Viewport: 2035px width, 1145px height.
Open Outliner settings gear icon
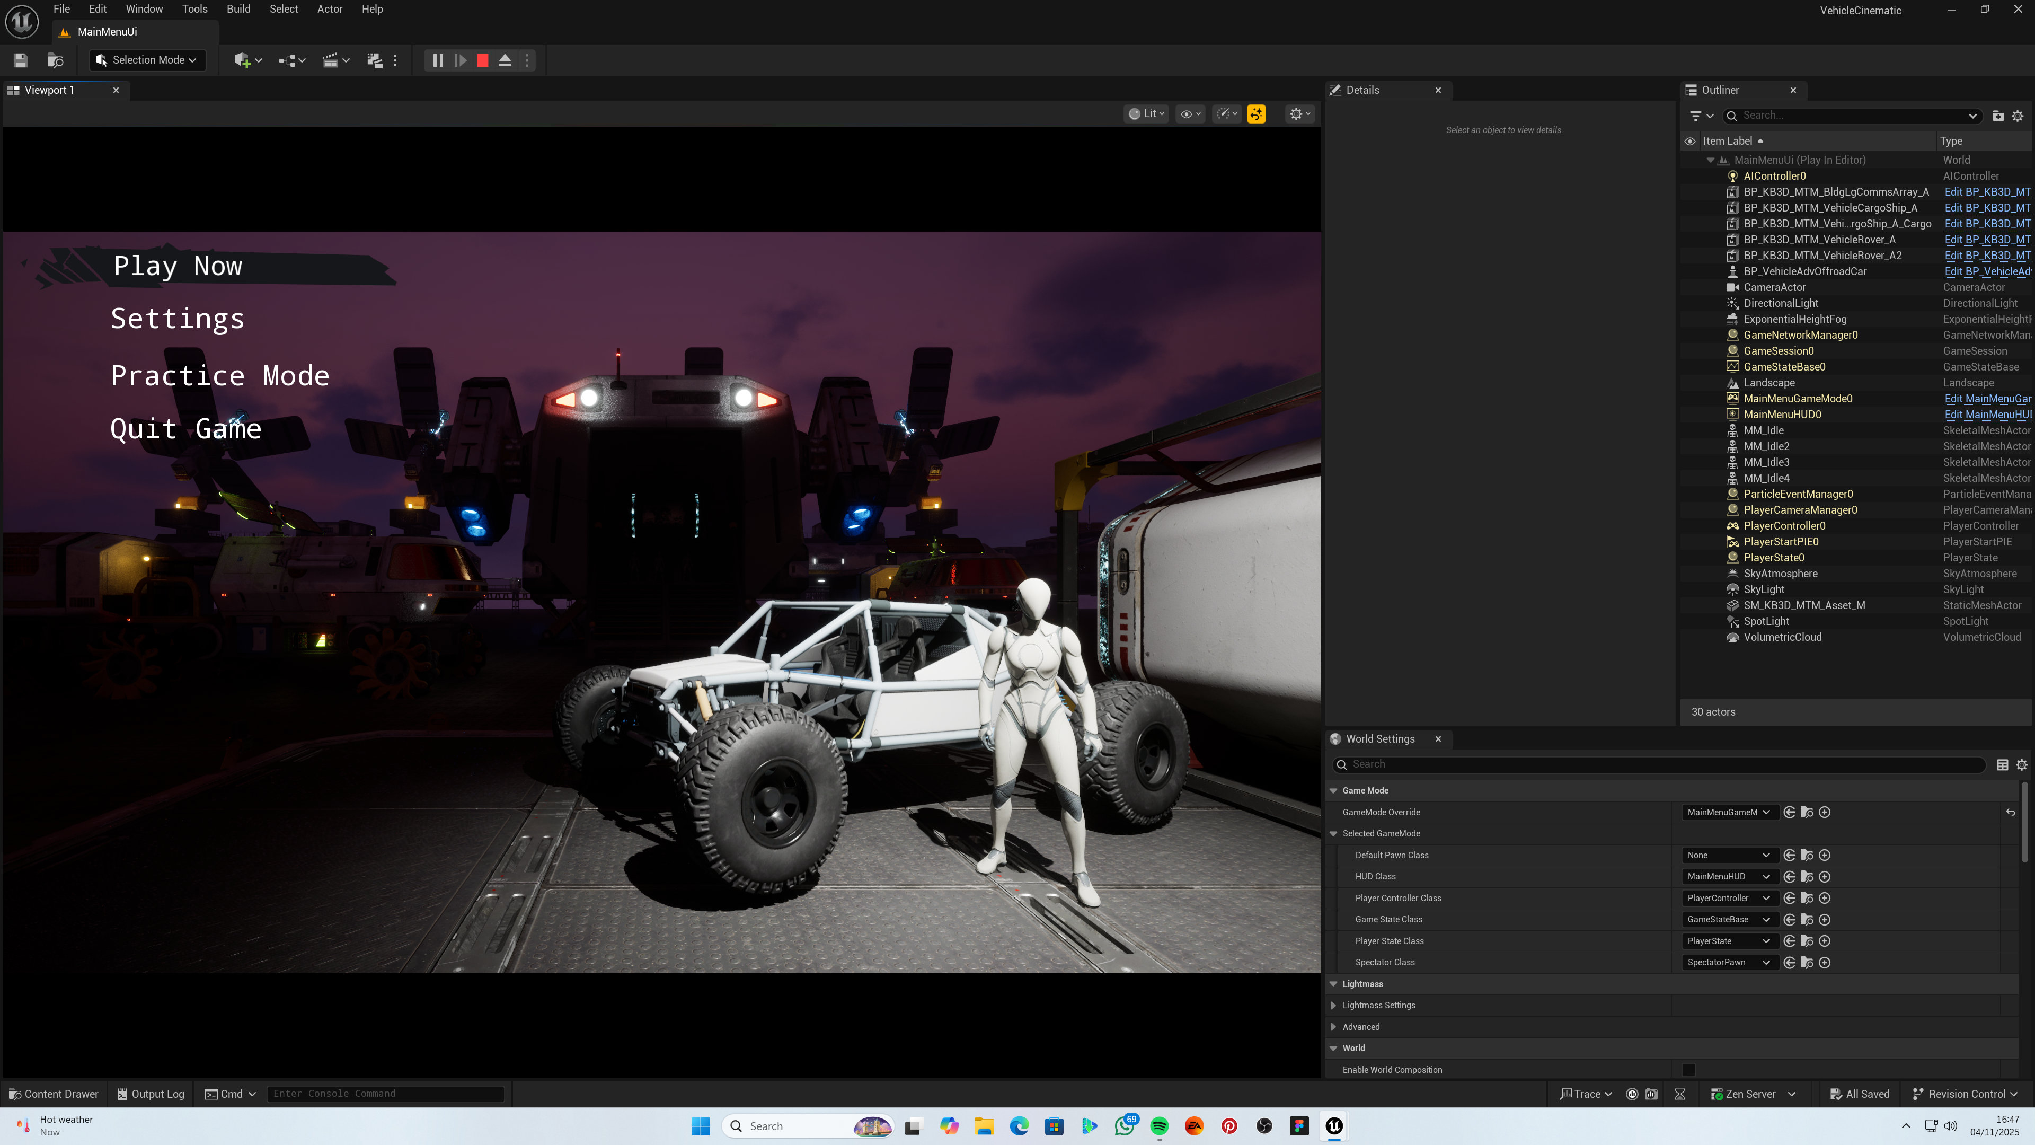click(2018, 116)
